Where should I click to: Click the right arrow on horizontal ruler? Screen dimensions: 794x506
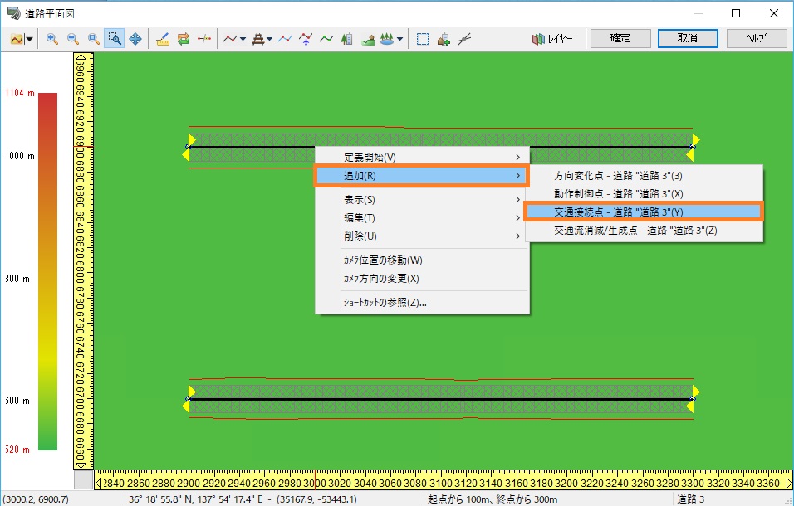789,484
